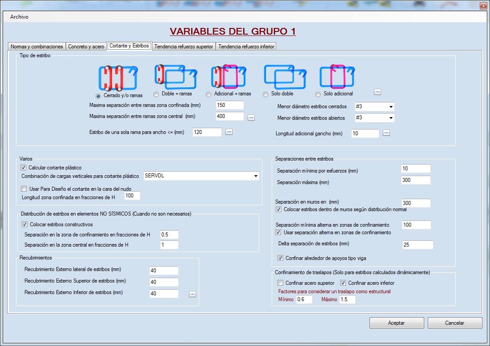Click the Cancelar button

pyautogui.click(x=454, y=323)
